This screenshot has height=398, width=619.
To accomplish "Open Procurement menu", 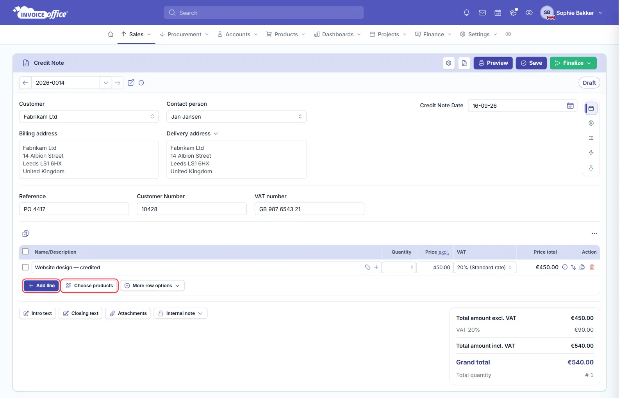I will click(x=184, y=34).
